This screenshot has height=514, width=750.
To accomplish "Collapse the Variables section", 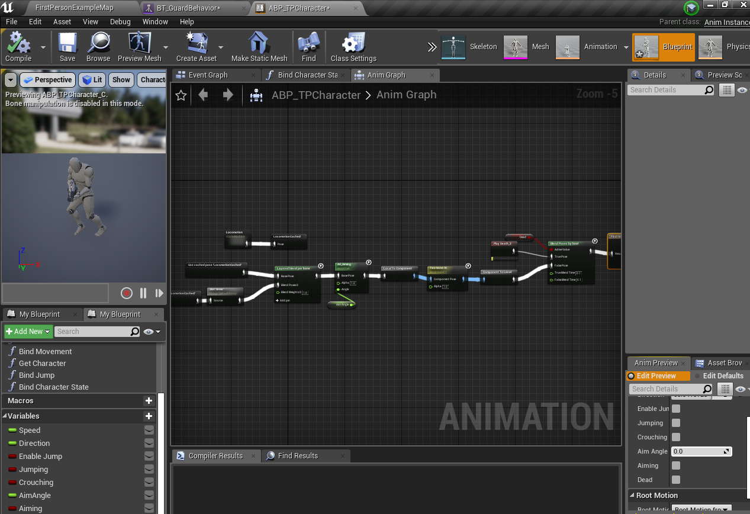I will point(5,416).
